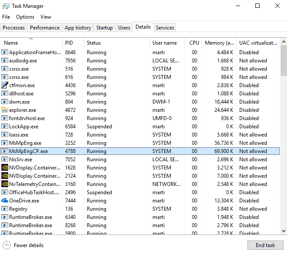Switch to the Performance tab
287x254 pixels.
(45, 28)
